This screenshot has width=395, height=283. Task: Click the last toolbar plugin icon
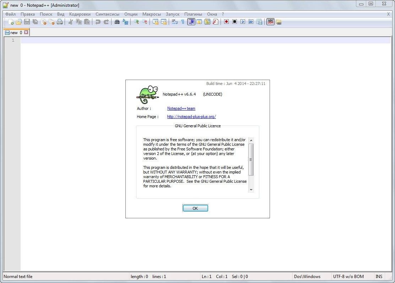[x=278, y=22]
